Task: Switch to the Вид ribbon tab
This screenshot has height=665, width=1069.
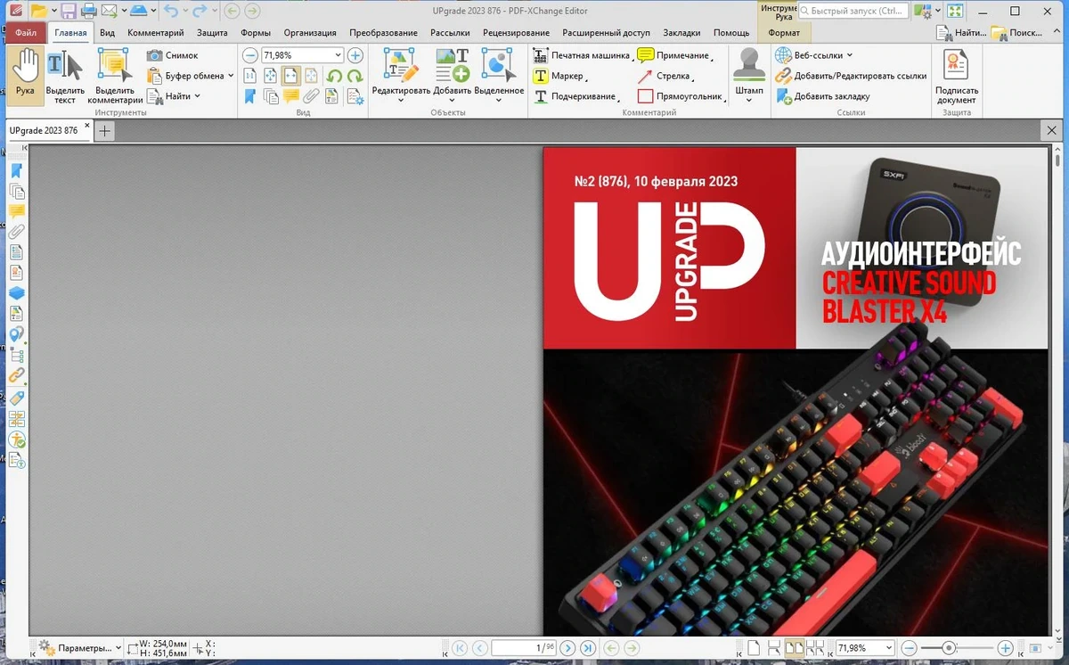Action: point(107,33)
